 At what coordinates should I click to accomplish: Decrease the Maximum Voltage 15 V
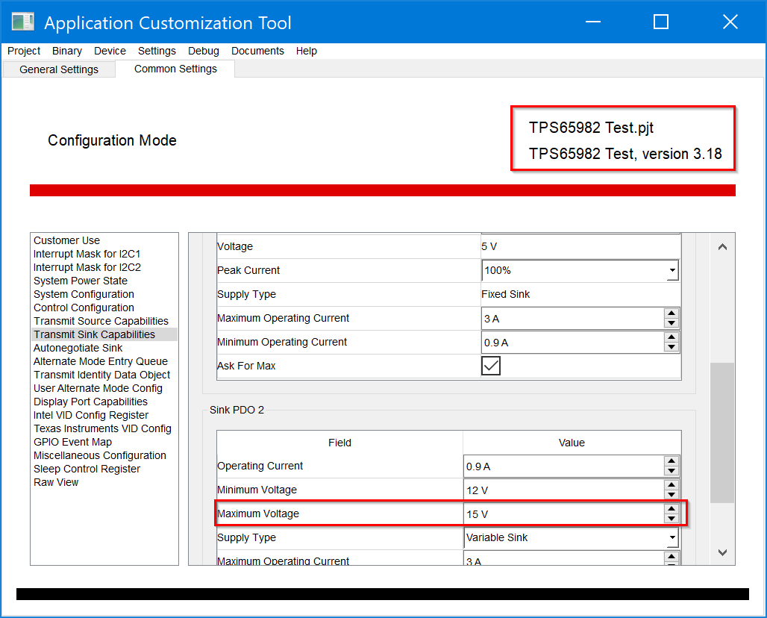coord(671,519)
